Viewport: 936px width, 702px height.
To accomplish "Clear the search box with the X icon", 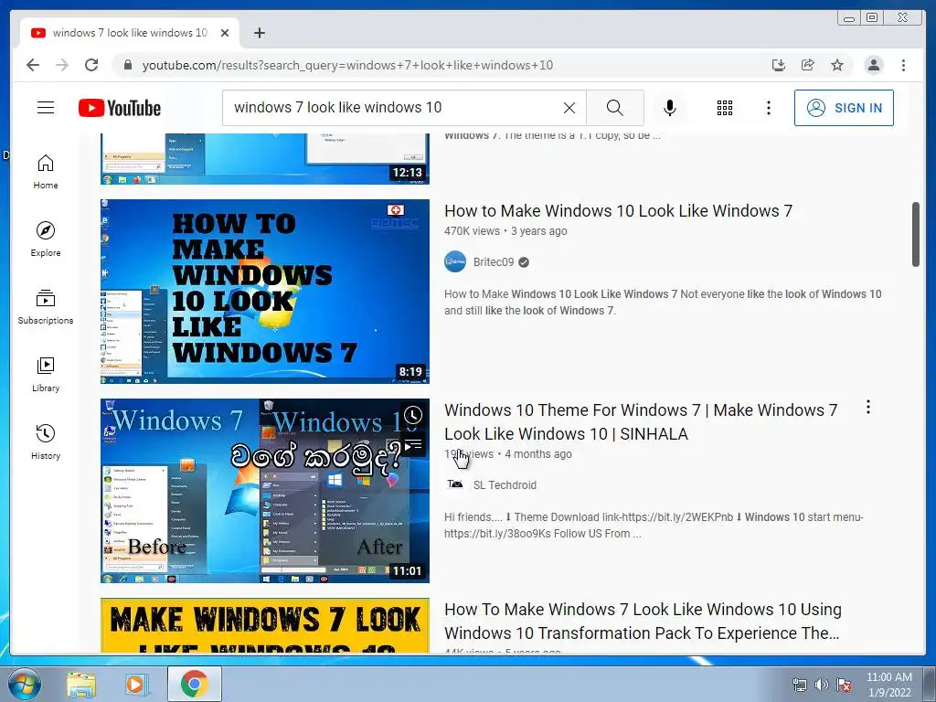I will coord(569,108).
